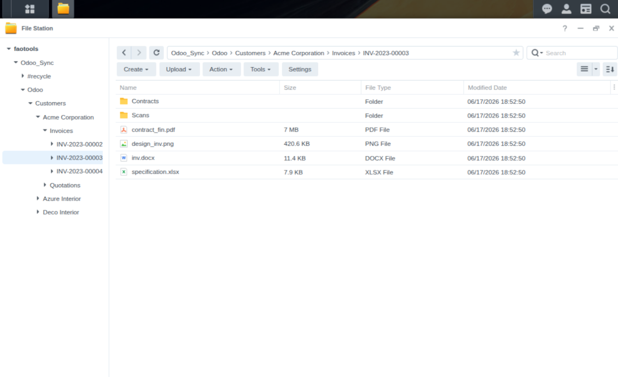Sort by Modified Date column header
Viewport: 618px width, 377px height.
tap(537, 87)
